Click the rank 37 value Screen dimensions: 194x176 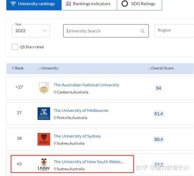coord(19,113)
